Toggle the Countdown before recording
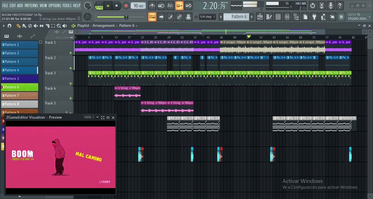 click(170, 5)
